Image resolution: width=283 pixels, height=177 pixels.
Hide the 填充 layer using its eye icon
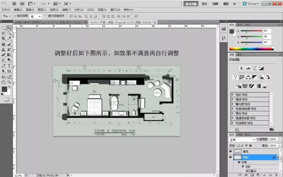coord(230,152)
